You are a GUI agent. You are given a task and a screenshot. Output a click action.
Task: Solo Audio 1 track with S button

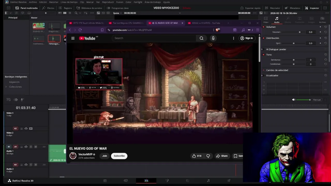point(31,147)
